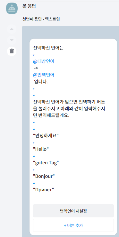119x237 pixels.
Task: Add a new button via + 버튼 추가
Action: click(73, 225)
